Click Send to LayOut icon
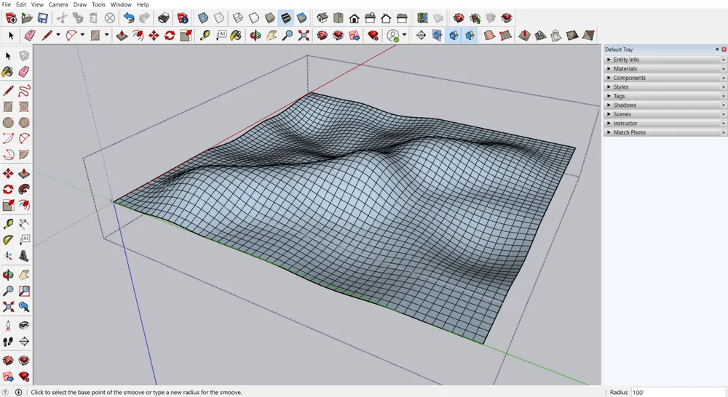 pos(355,35)
